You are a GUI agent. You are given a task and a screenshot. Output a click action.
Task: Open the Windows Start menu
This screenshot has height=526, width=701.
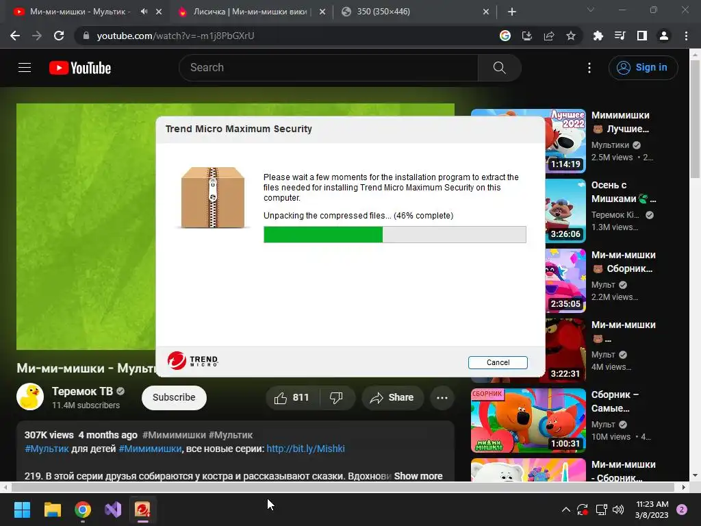pyautogui.click(x=22, y=510)
